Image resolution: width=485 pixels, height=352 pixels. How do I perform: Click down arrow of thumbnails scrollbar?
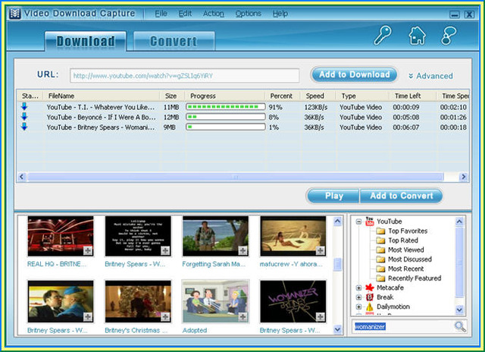(x=337, y=330)
